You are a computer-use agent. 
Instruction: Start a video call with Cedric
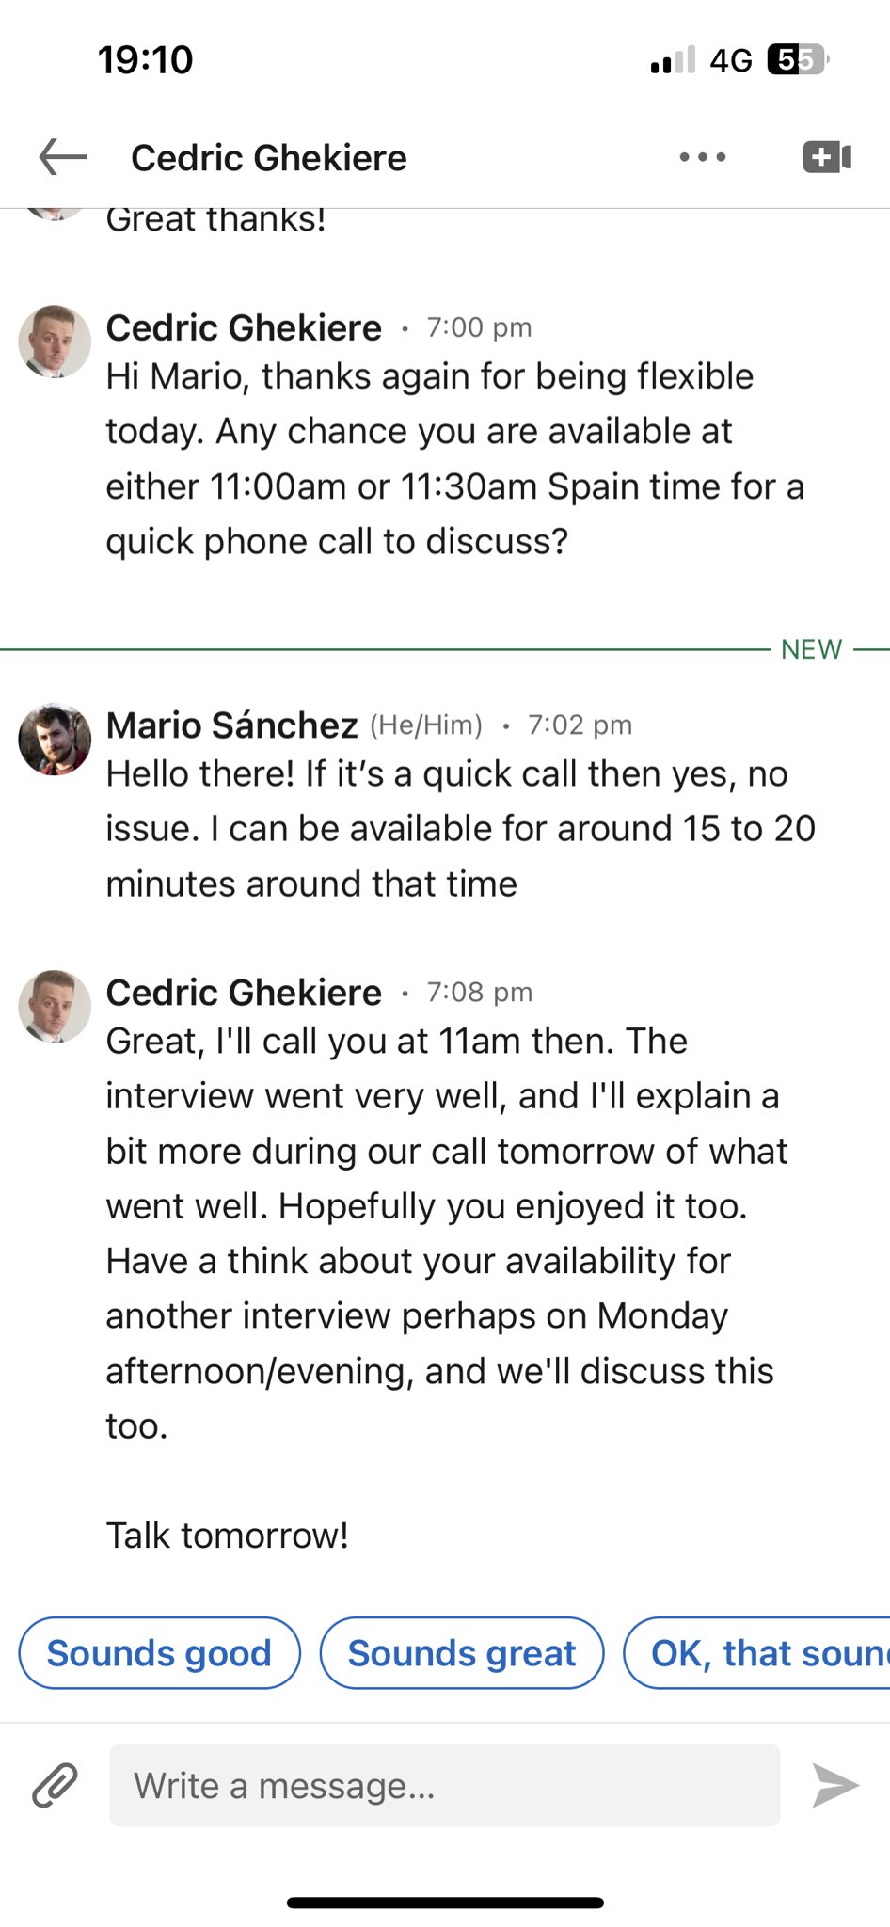pyautogui.click(x=826, y=157)
